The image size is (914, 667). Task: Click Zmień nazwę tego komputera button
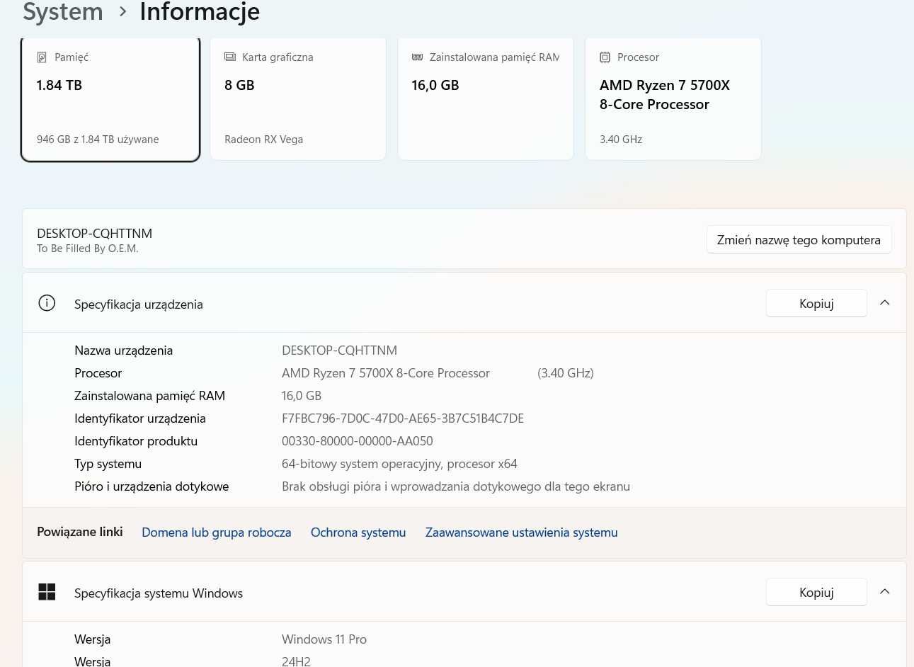tap(799, 240)
